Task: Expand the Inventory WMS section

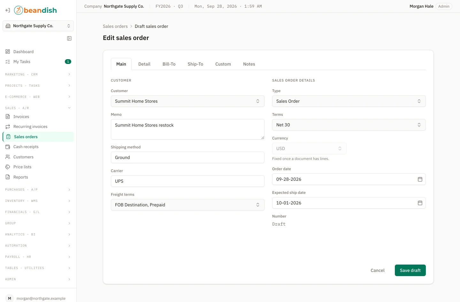Action: [x=38, y=201]
